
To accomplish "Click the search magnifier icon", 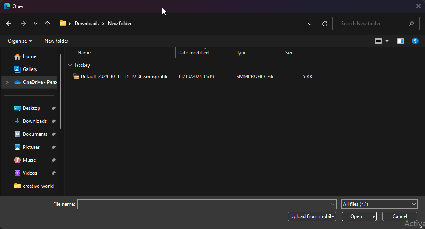I will (x=412, y=24).
